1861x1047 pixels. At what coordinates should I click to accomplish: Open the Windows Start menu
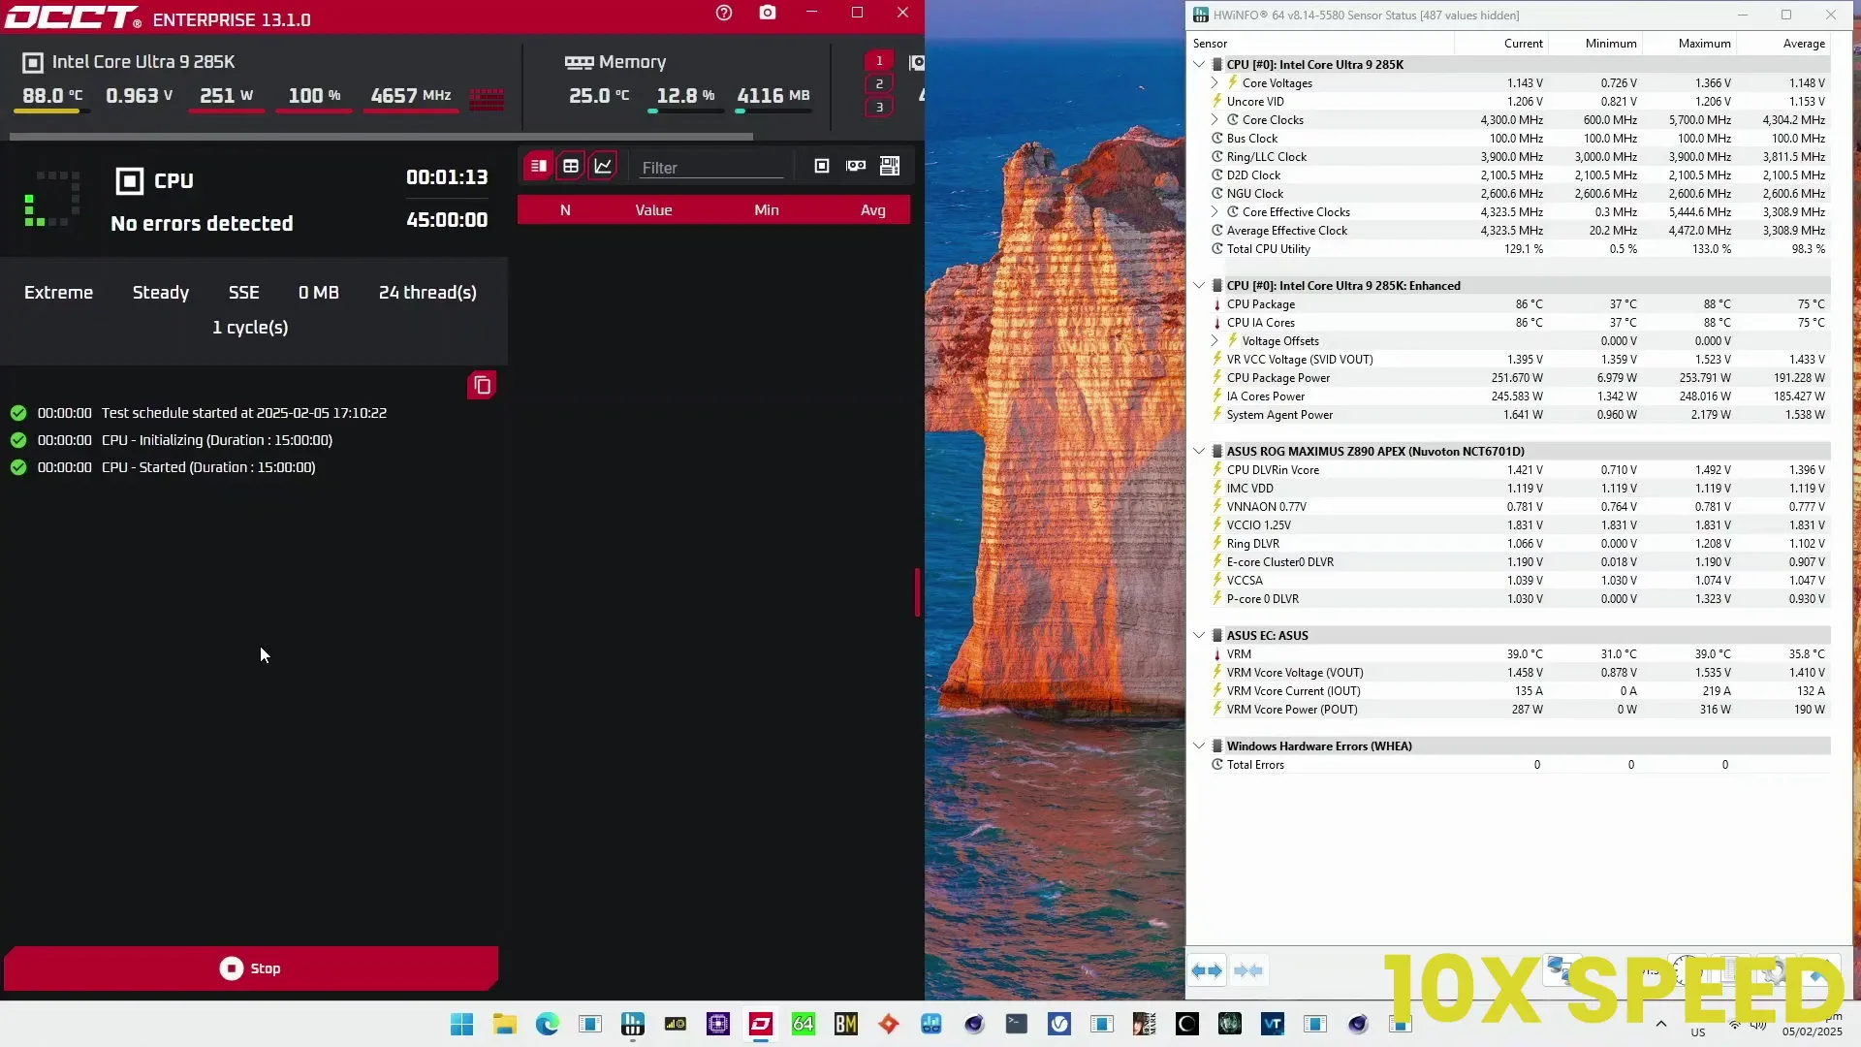461,1024
